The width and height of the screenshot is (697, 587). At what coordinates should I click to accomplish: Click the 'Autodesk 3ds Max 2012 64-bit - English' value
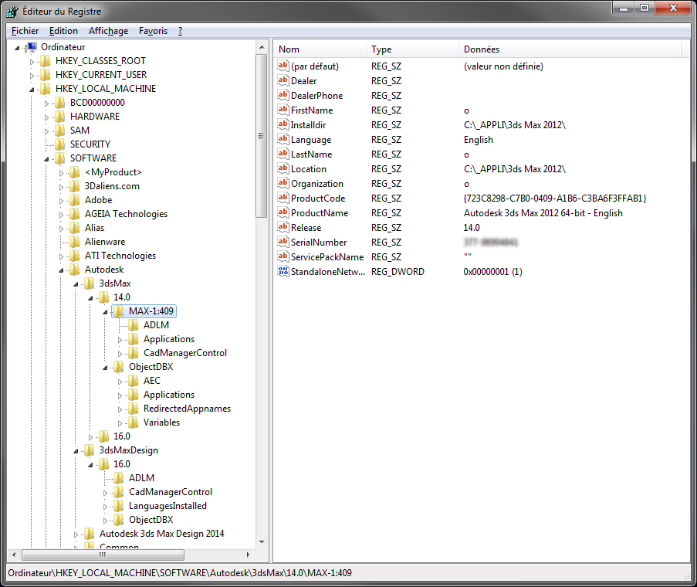(x=543, y=213)
